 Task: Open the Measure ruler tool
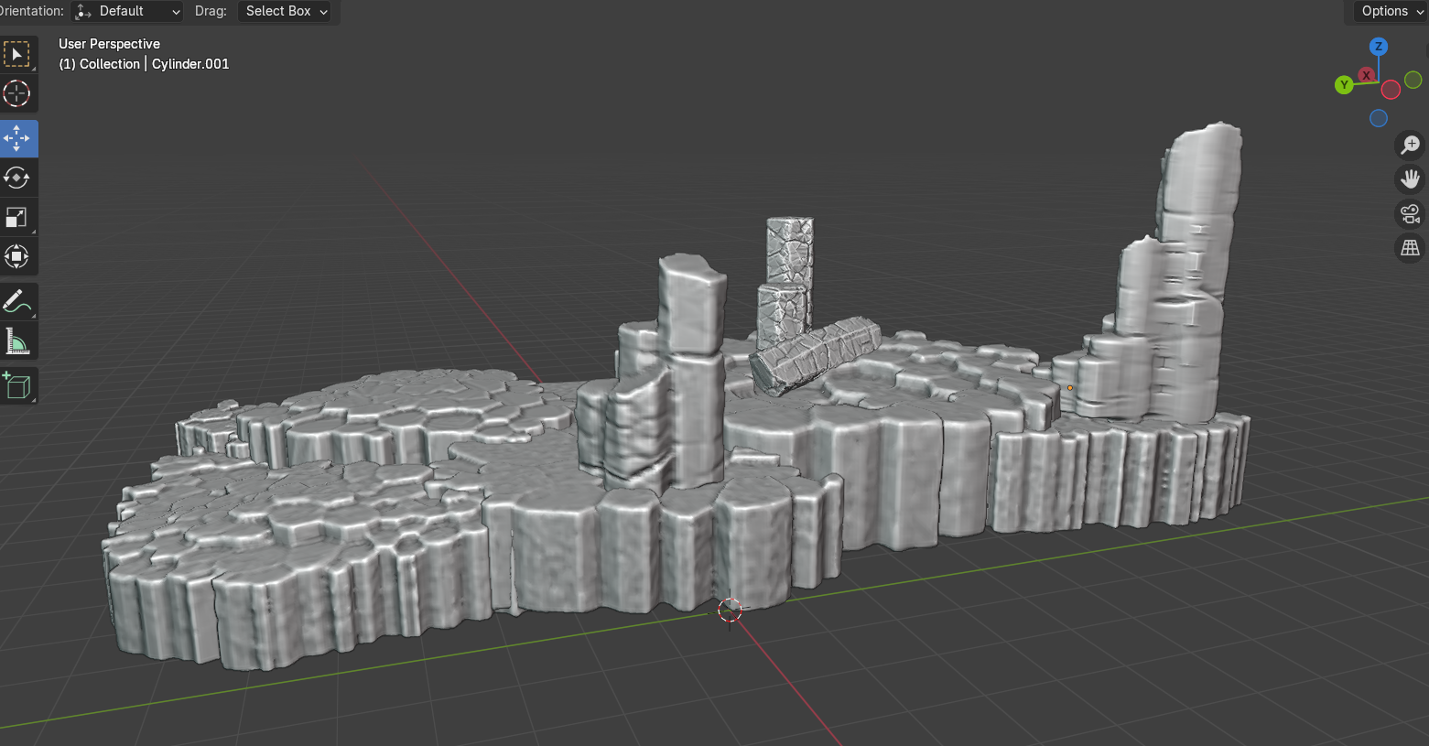pos(17,341)
